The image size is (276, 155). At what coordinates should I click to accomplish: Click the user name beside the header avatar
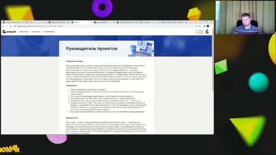200,31
